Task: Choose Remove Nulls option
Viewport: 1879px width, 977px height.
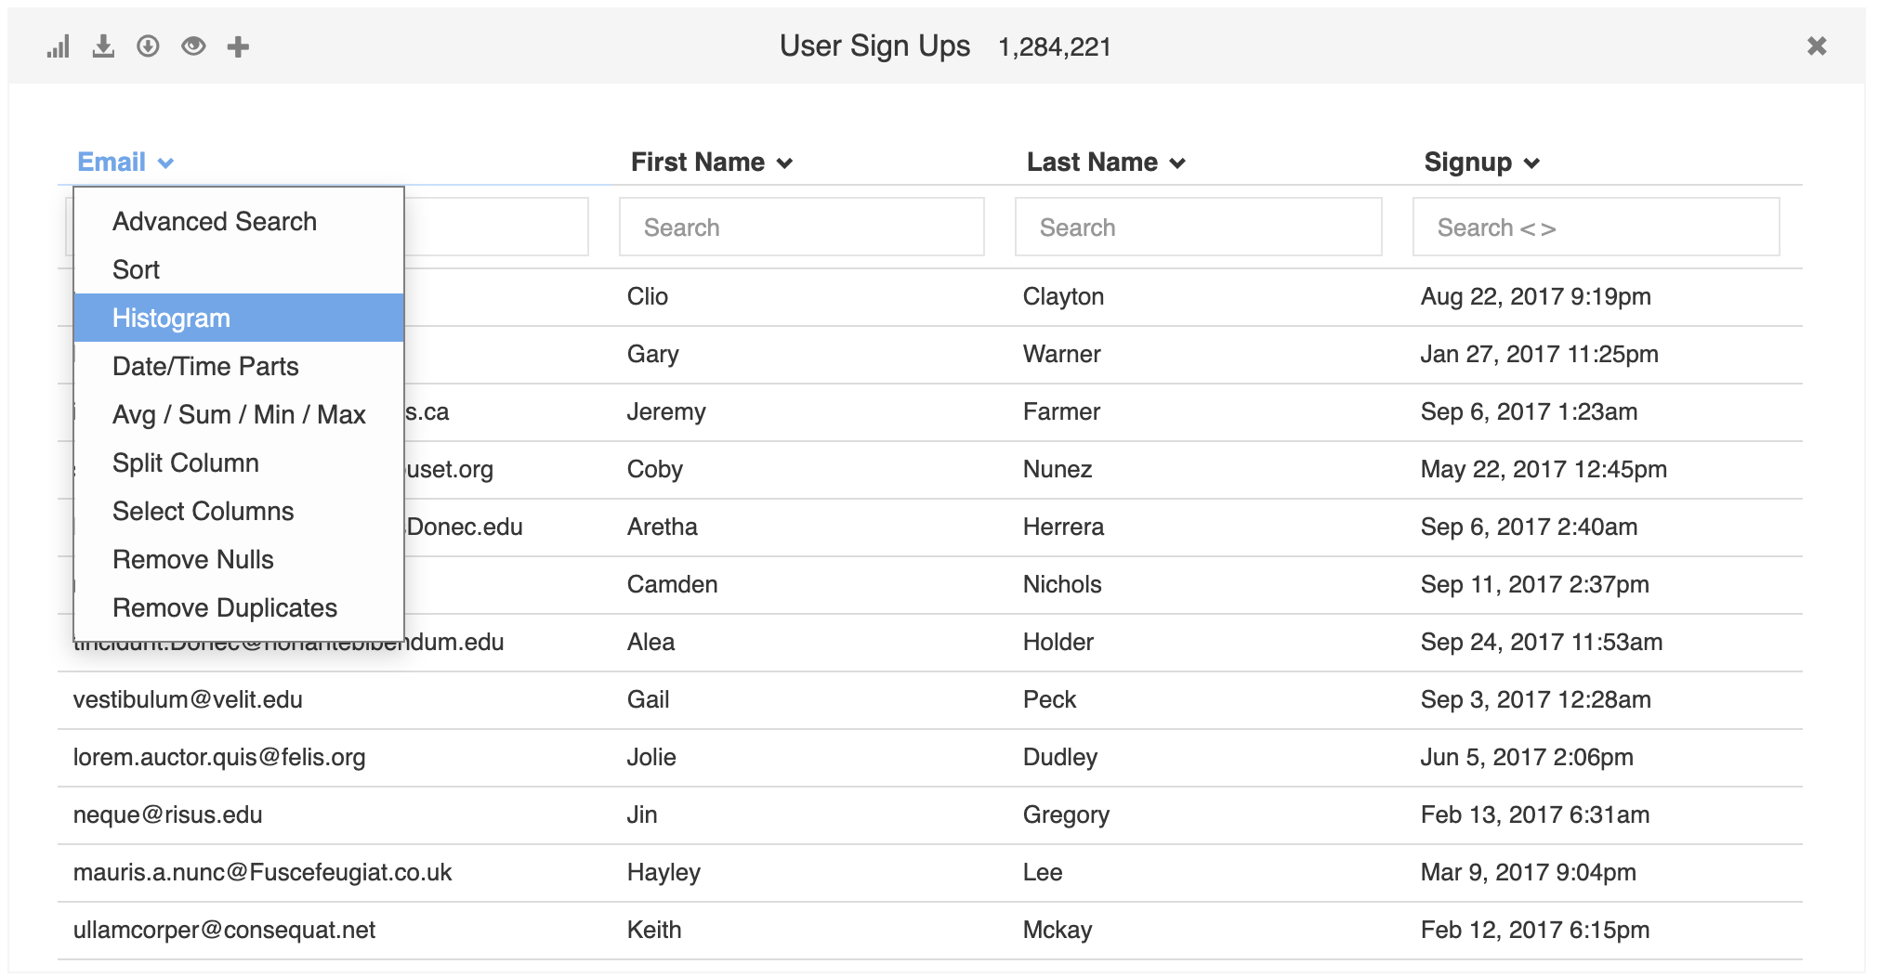Action: click(239, 559)
